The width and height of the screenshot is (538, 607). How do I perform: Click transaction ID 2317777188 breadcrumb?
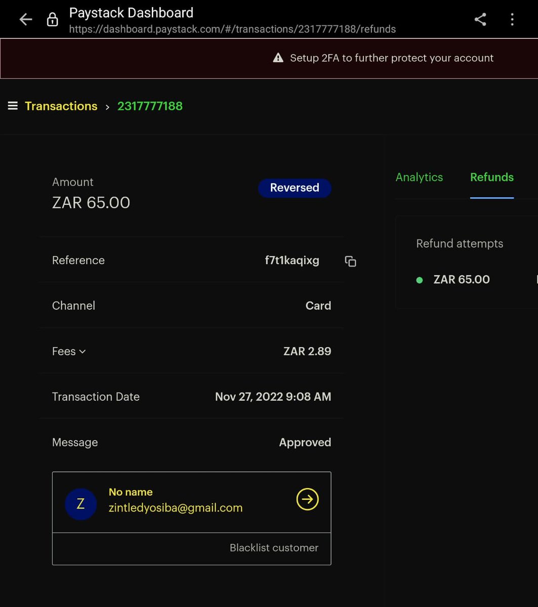click(150, 106)
